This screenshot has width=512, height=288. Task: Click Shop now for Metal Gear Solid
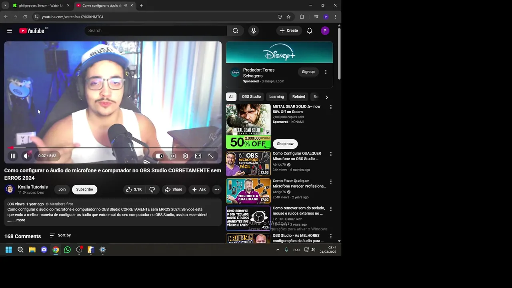point(285,144)
